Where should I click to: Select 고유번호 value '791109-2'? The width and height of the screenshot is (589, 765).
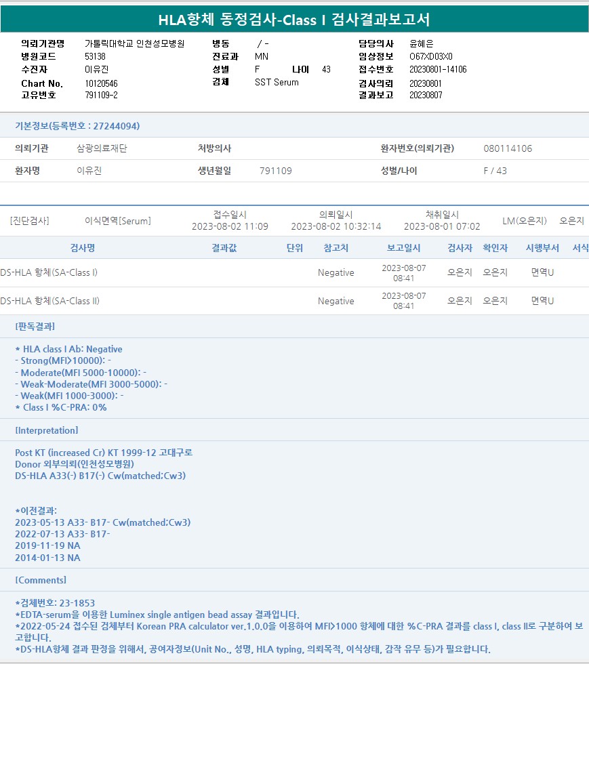tap(101, 95)
